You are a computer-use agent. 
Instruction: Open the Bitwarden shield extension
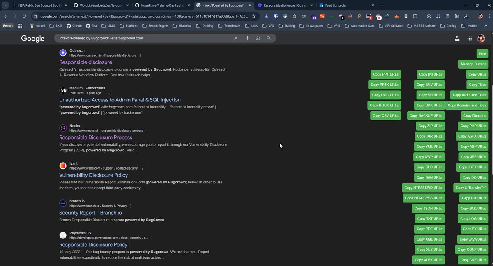click(276, 16)
